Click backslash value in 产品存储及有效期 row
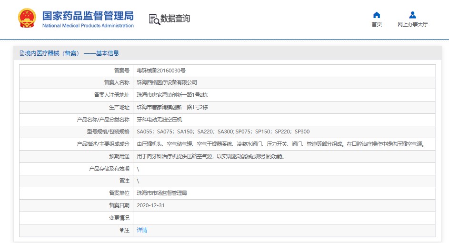 (x=138, y=169)
